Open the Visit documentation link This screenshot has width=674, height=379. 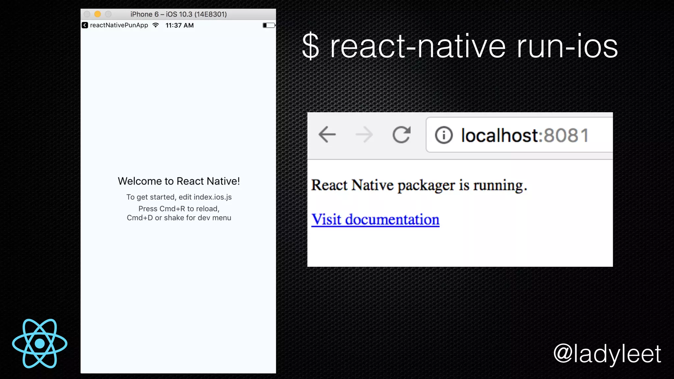pyautogui.click(x=376, y=219)
